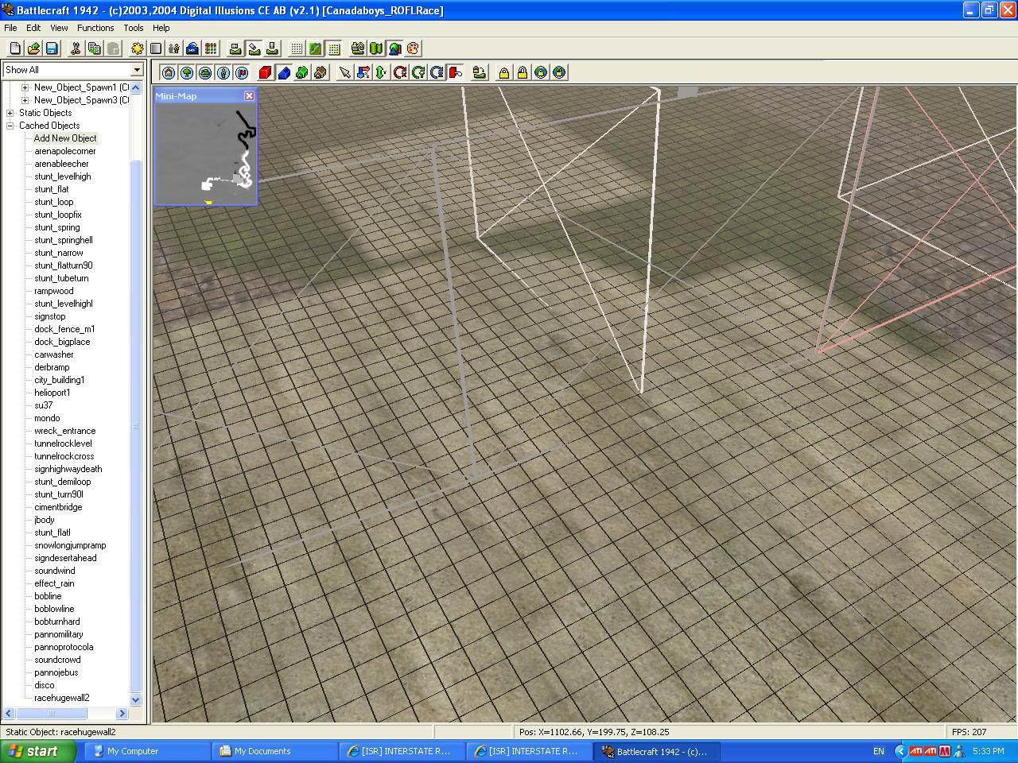Expand the Static Objects tree node

10,113
